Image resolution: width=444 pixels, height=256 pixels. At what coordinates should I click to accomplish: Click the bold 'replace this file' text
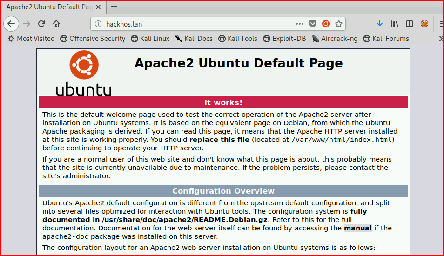(x=219, y=140)
